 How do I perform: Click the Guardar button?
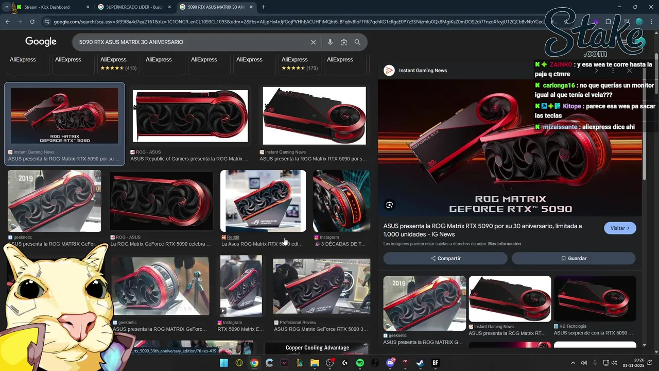[x=574, y=258]
